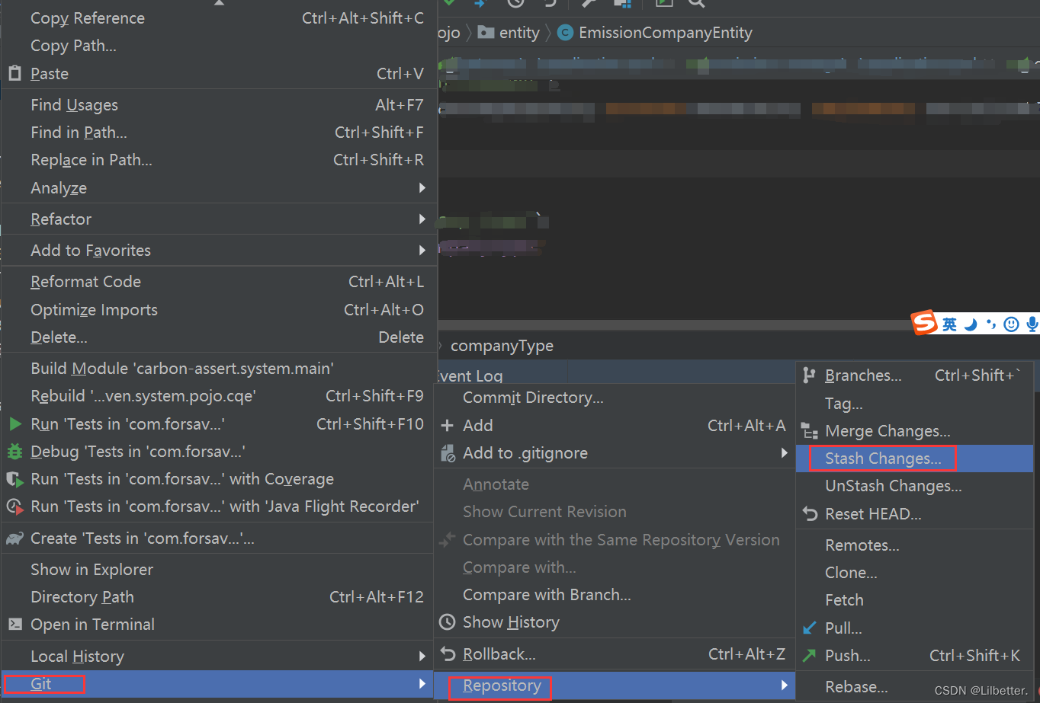Toggle Chinese/English punctuation on input bar
Viewport: 1040px width, 703px height.
coord(990,324)
